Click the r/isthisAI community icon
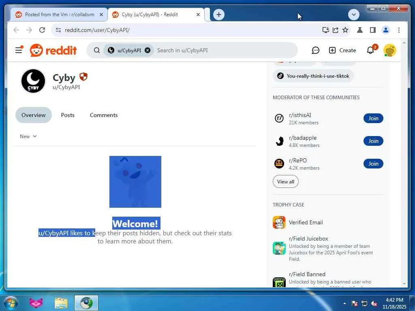 click(x=279, y=118)
